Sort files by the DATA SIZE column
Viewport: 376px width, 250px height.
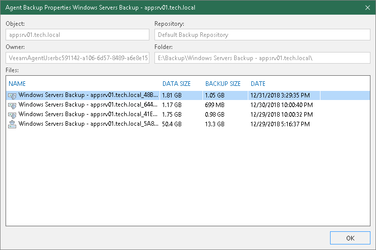177,84
